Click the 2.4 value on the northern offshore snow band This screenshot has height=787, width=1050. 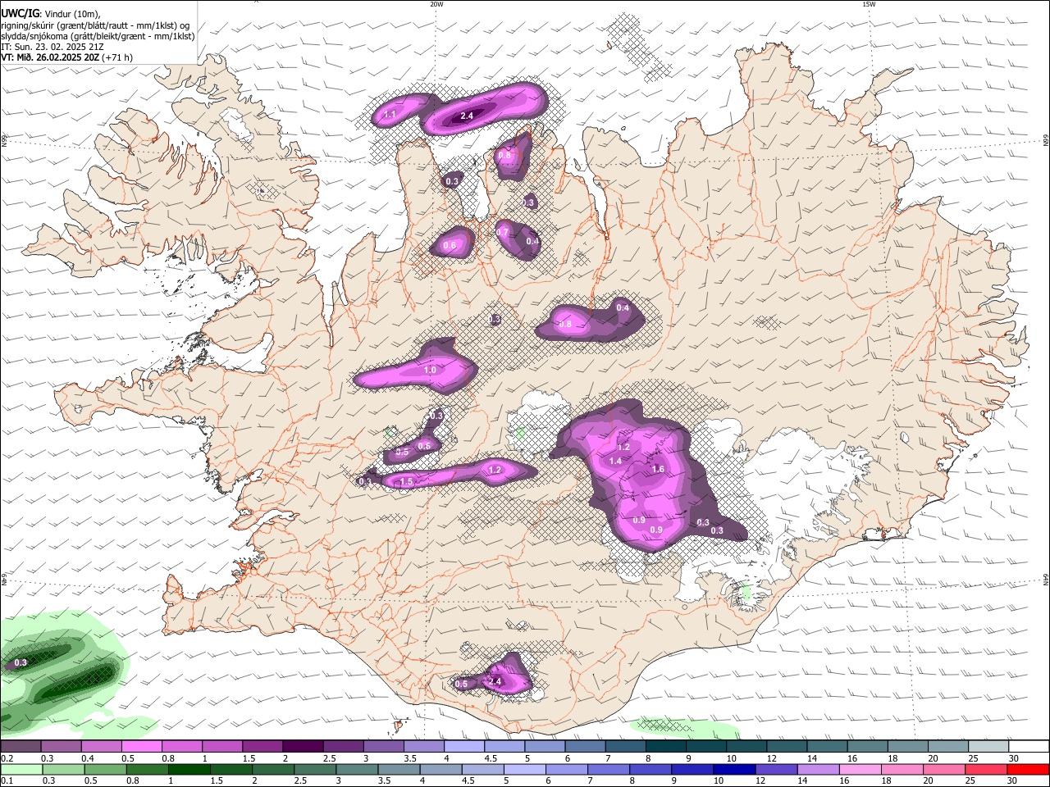(x=467, y=116)
